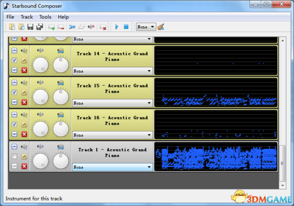
Task: Click the track list scrollbar down arrow
Action: pos(282,185)
